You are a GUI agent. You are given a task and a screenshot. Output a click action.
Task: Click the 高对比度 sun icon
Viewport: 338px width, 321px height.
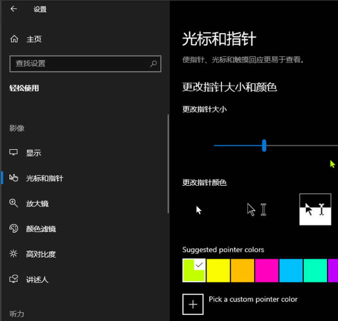13,254
